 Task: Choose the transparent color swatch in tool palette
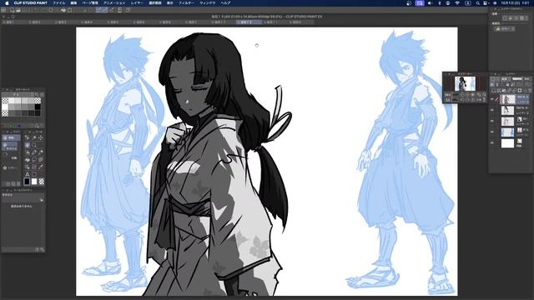click(41, 182)
